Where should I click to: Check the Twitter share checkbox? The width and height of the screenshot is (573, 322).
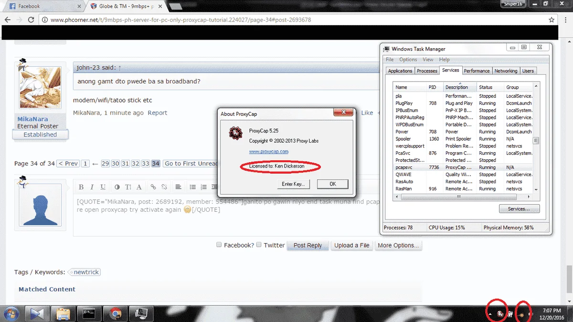(x=258, y=245)
